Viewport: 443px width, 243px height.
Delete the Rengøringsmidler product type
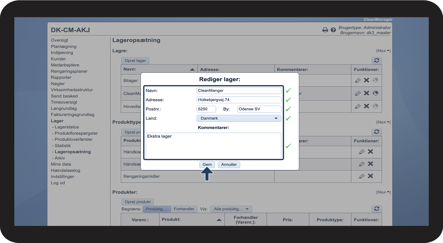(370, 176)
